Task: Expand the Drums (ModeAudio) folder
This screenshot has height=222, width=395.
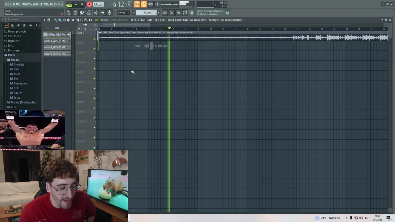Action: [23, 102]
